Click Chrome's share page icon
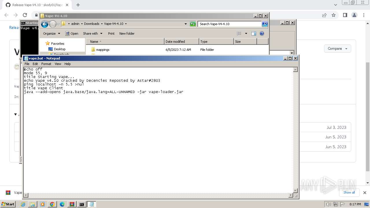Viewport: 370px width, 208px height. pyautogui.click(x=324, y=15)
